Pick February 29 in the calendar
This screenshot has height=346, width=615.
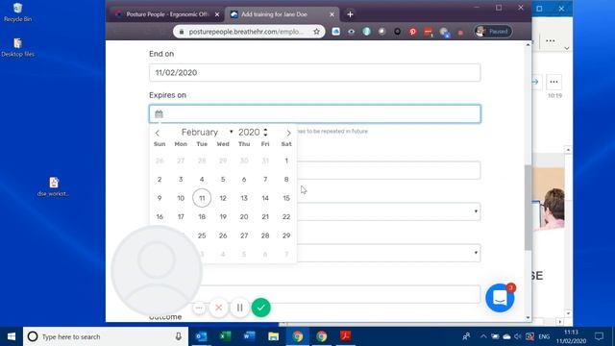286,235
